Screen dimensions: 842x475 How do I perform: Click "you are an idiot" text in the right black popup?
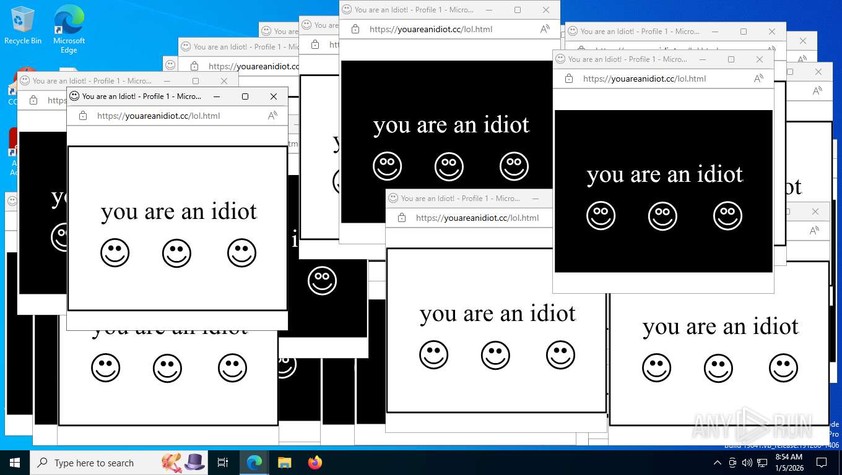tap(665, 174)
